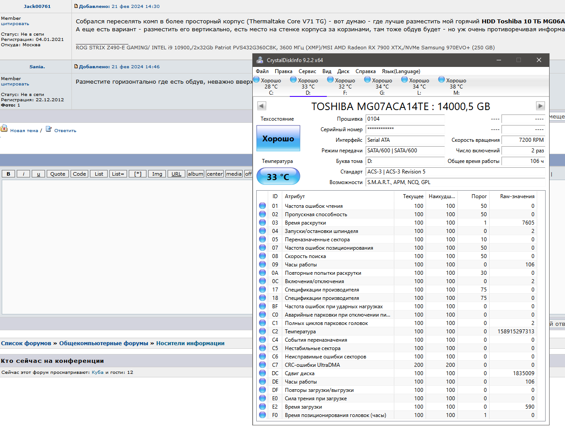Image resolution: width=565 pixels, height=428 pixels.
Task: Switch to the G: disk tab
Action: click(x=382, y=86)
